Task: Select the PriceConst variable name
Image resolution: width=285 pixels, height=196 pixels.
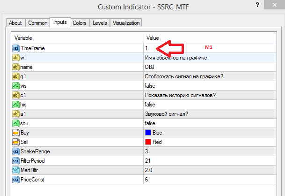Action: click(x=32, y=180)
